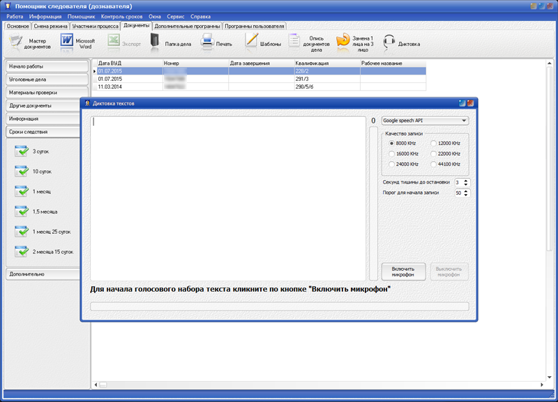Expand the Другие документы sidebar section
558x402 pixels.
[43, 106]
